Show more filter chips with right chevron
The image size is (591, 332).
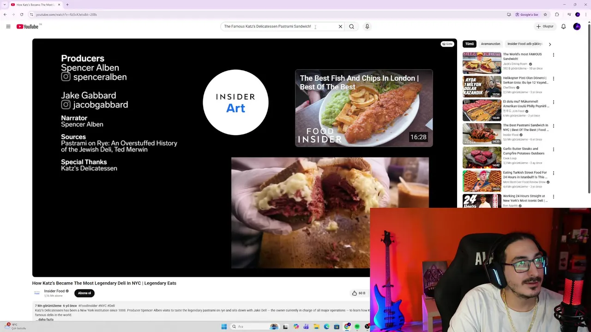click(549, 44)
